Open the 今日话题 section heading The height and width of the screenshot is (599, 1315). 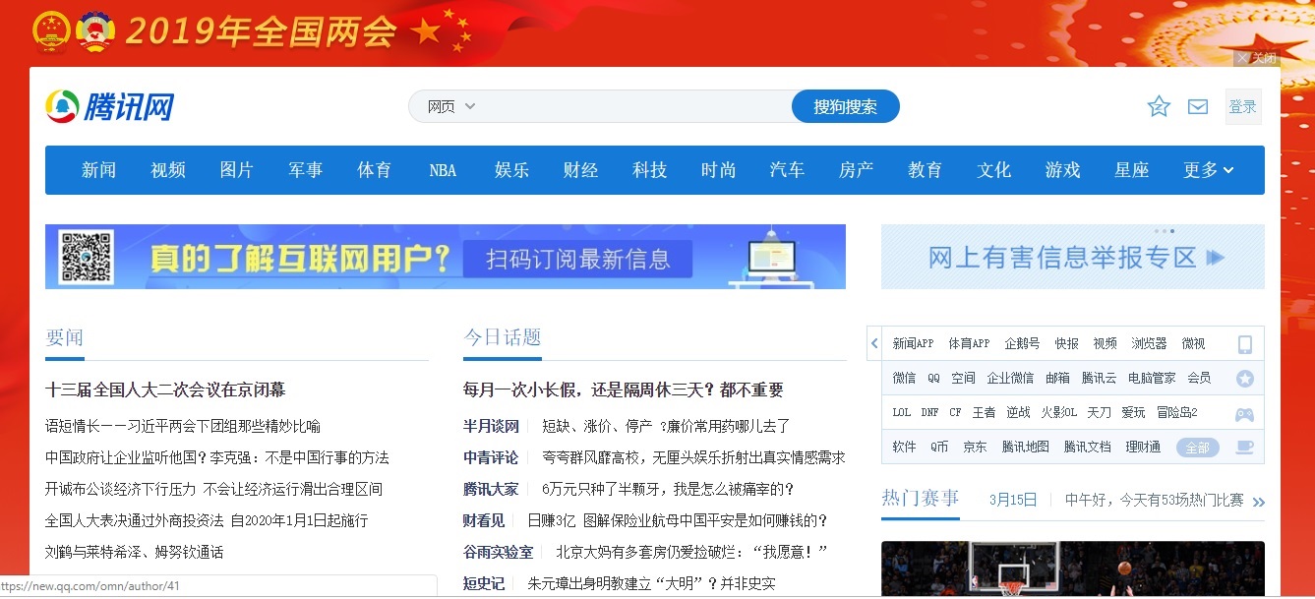coord(503,337)
